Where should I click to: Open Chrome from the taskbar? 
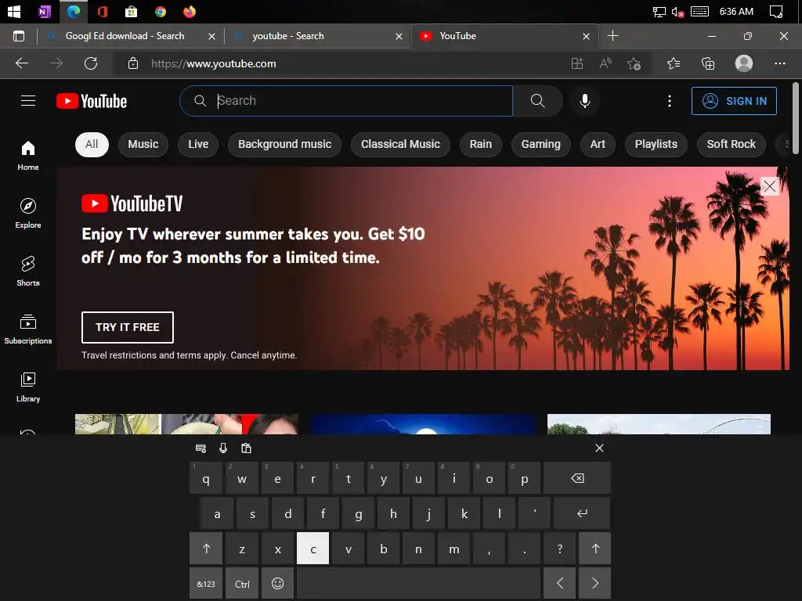click(161, 11)
